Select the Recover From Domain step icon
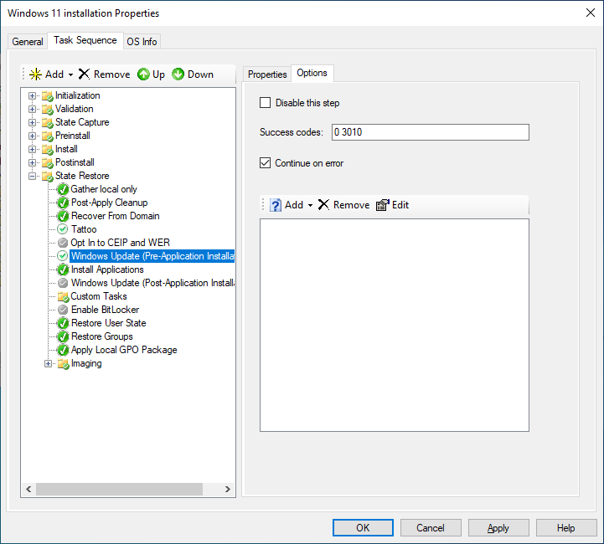 point(63,216)
